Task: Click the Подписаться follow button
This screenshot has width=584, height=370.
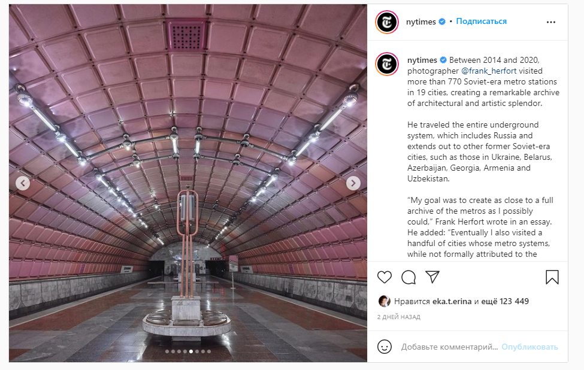Action: 481,22
